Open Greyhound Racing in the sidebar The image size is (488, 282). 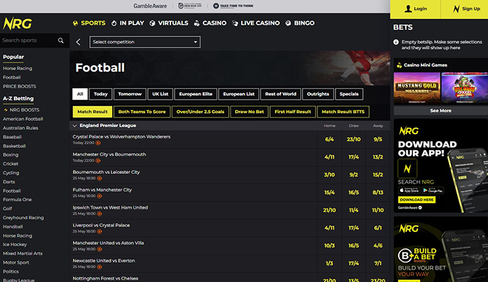tap(23, 218)
